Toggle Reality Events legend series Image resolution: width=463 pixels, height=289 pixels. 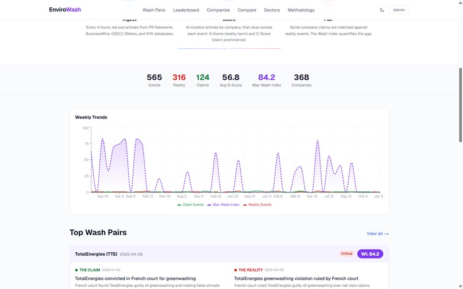point(257,205)
